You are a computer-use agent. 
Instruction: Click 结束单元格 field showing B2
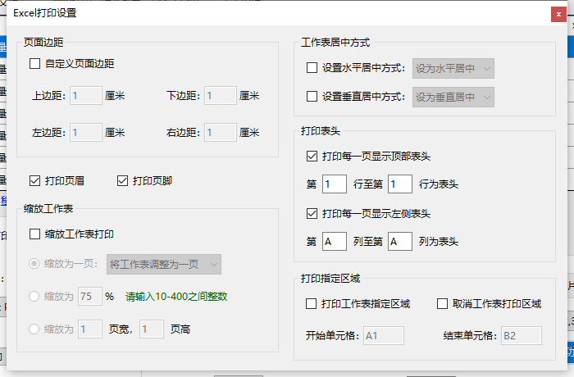click(522, 336)
